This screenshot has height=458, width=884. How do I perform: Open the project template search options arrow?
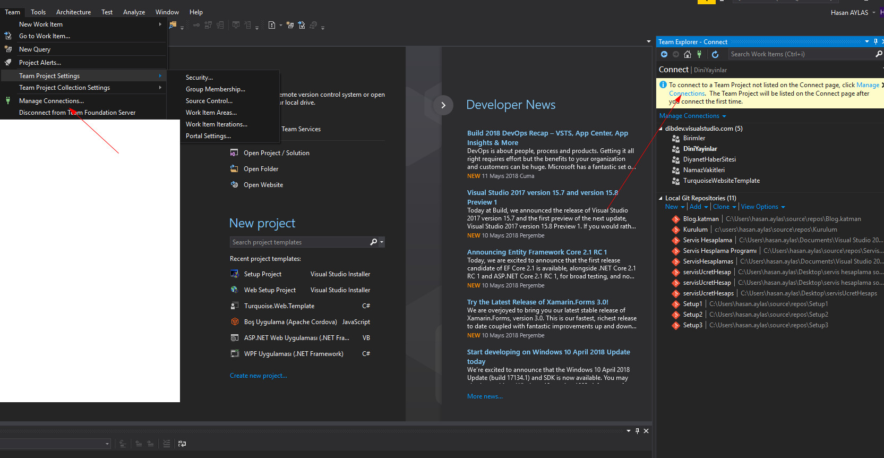[x=382, y=242]
